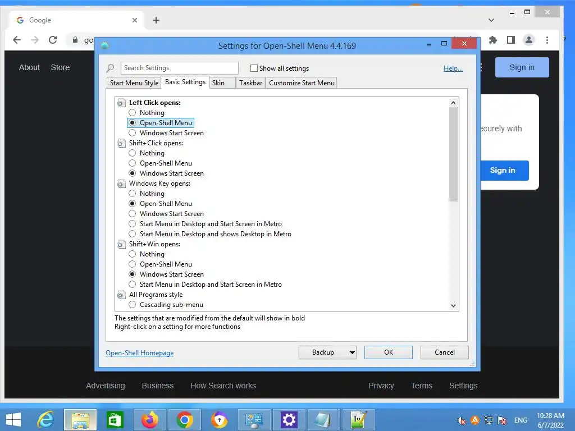Launch Internet Explorer from the taskbar
The width and height of the screenshot is (575, 431).
(x=46, y=420)
